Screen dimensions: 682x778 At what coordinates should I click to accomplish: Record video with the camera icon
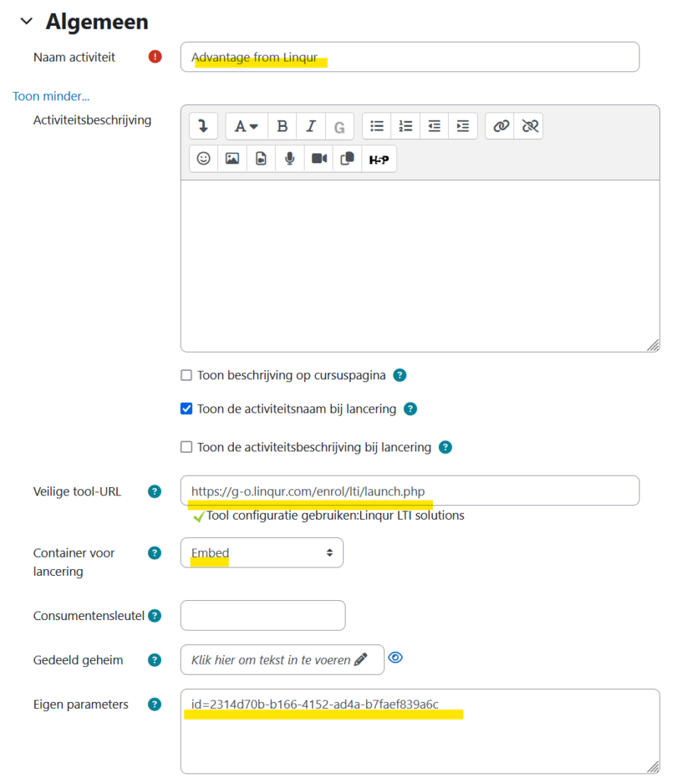click(x=319, y=159)
